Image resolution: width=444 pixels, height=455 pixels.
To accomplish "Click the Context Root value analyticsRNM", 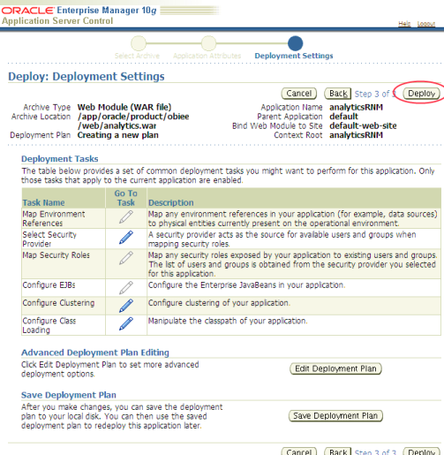I will coord(356,135).
